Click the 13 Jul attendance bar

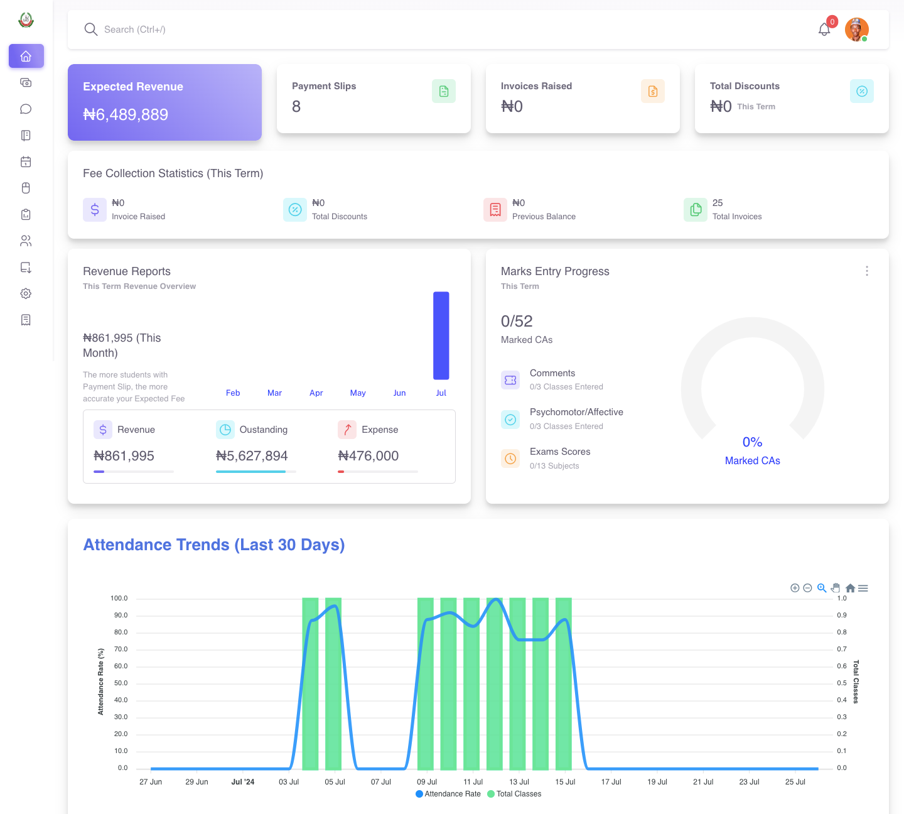[517, 684]
